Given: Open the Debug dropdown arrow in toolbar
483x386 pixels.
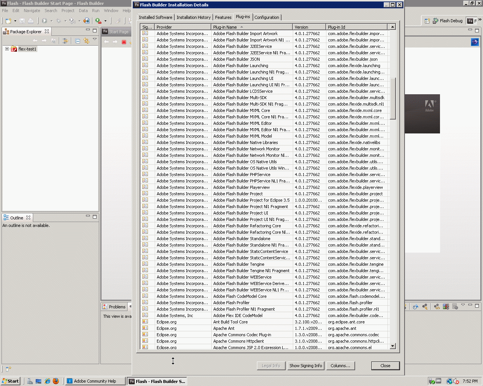Looking at the screenshot, I should [x=65, y=21].
